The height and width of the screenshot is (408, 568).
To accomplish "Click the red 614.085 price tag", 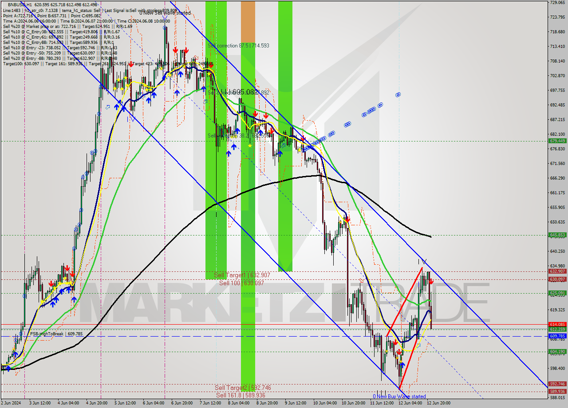I will [x=557, y=325].
